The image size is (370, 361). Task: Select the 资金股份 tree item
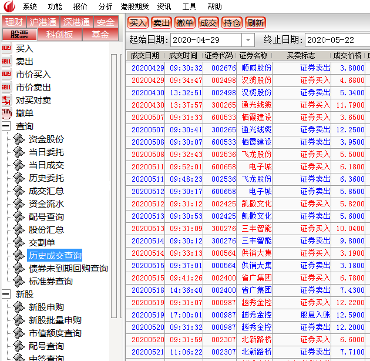coord(46,139)
